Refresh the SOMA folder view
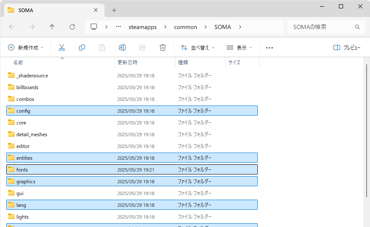370x227 pixels. pos(72,27)
